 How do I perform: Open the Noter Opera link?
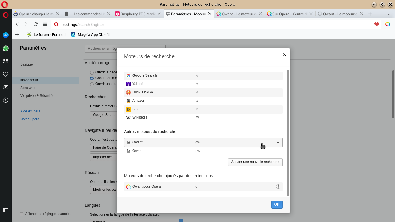tap(30, 119)
